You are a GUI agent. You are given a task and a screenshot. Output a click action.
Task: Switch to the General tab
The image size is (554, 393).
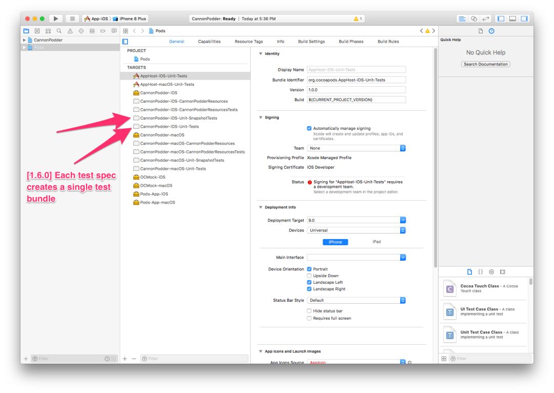[x=176, y=42]
